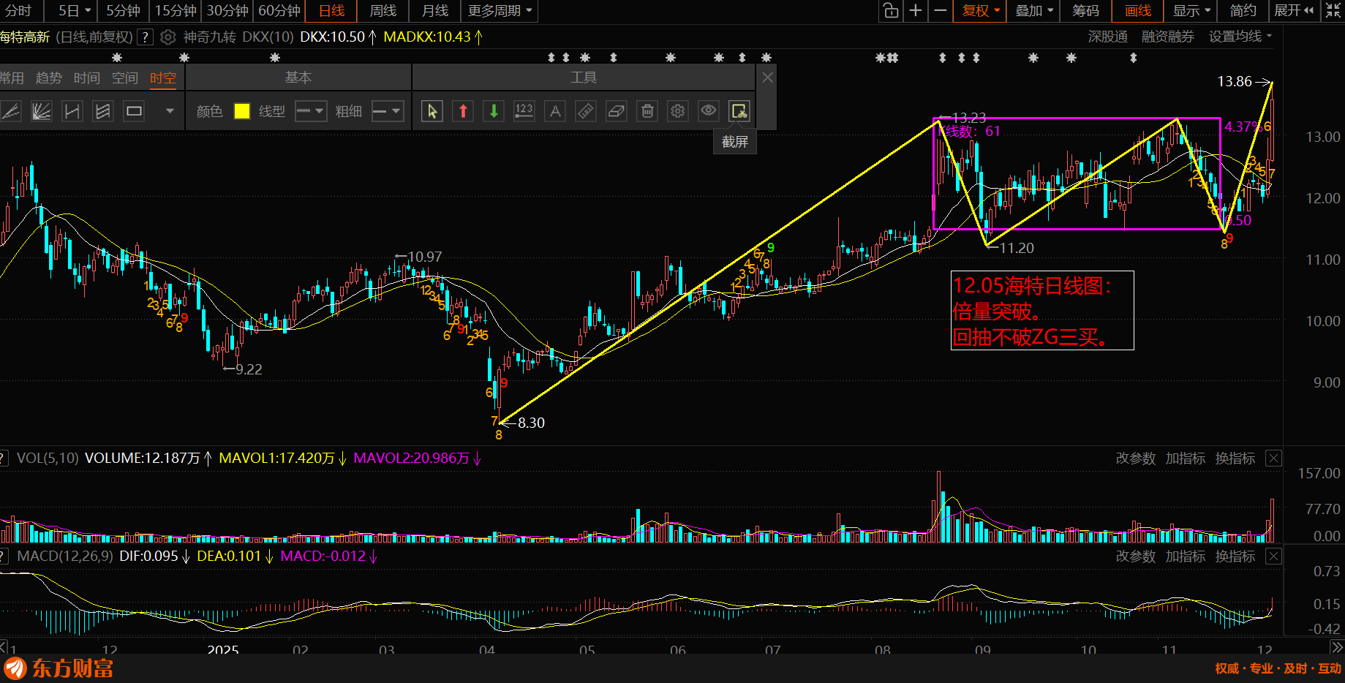The image size is (1345, 683).
Task: Select the H-shaped time span tool
Action: [72, 111]
